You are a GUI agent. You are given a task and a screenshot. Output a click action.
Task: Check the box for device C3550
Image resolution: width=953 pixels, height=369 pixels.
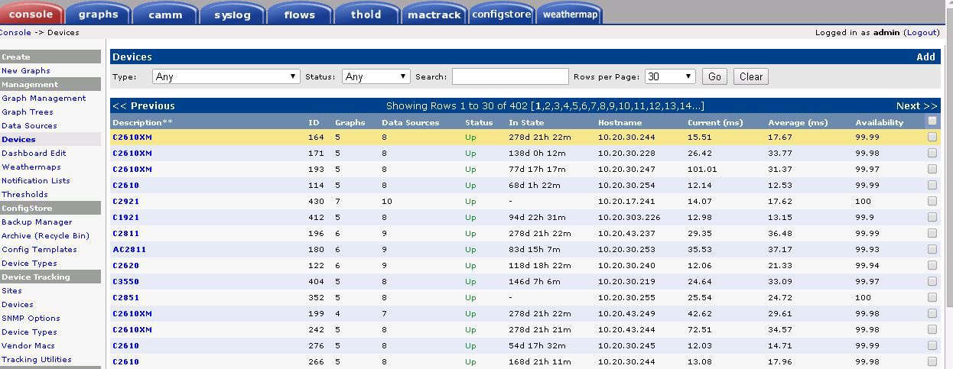pyautogui.click(x=932, y=281)
